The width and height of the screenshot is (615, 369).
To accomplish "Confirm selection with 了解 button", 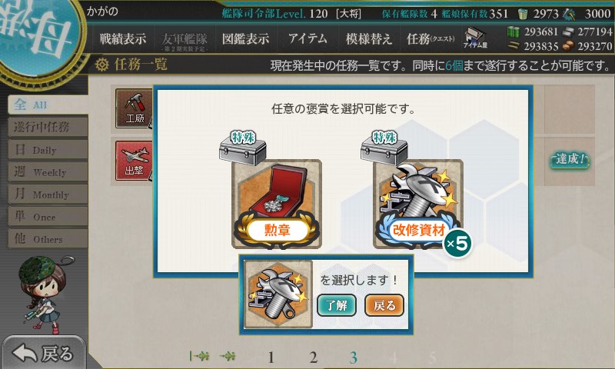I will coord(336,305).
